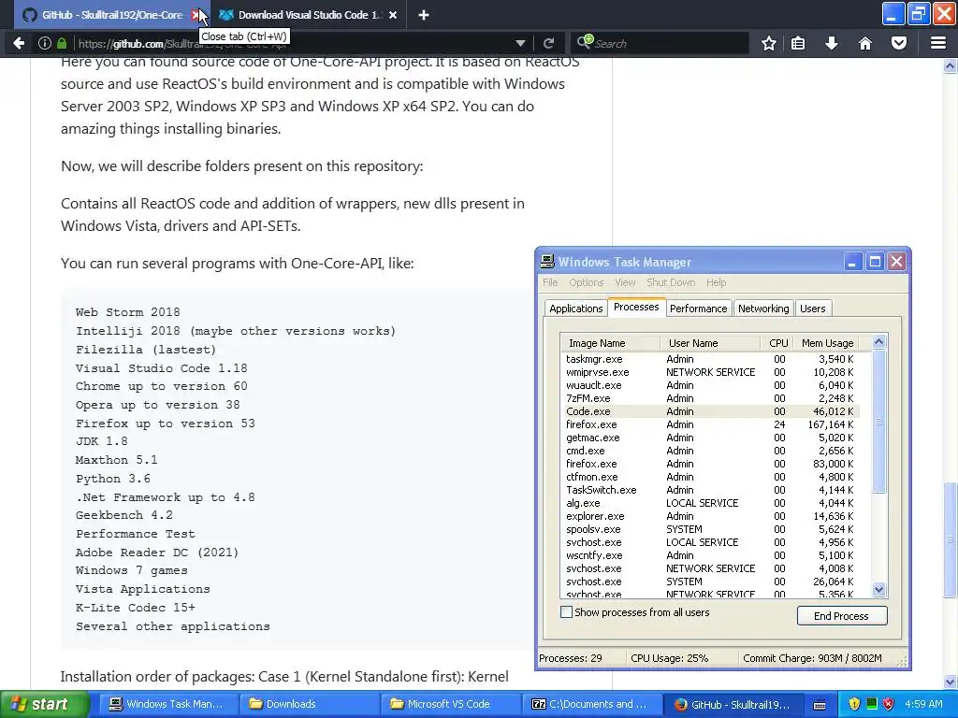Close the GitHub One-Core tab
Image resolution: width=958 pixels, height=718 pixels.
196,15
